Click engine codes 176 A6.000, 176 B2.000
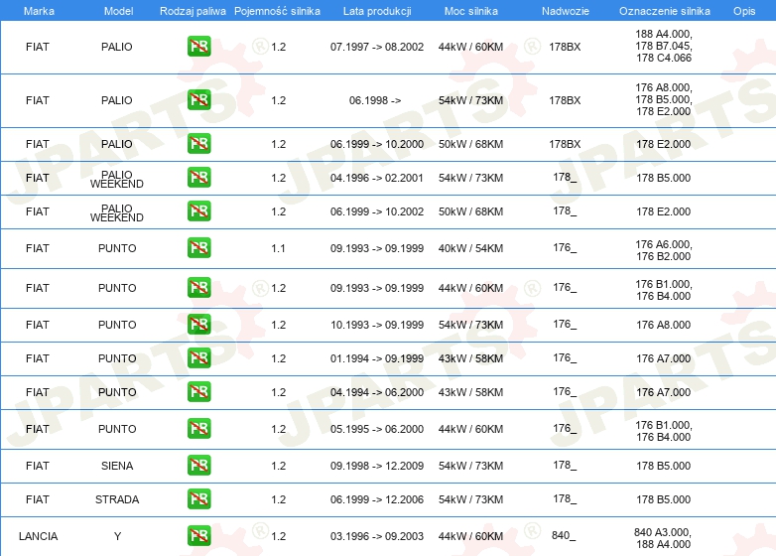This screenshot has height=556, width=776. pyautogui.click(x=664, y=250)
